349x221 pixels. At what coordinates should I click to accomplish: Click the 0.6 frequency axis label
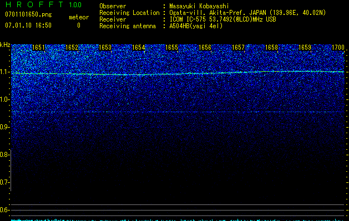4,210
